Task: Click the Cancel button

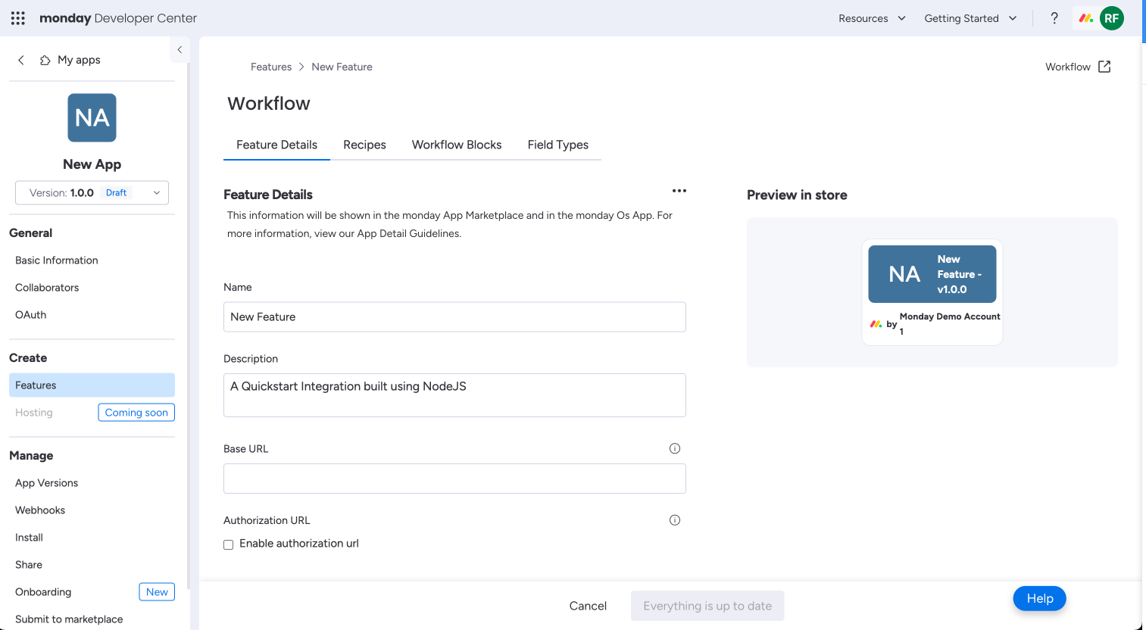Action: click(x=588, y=606)
